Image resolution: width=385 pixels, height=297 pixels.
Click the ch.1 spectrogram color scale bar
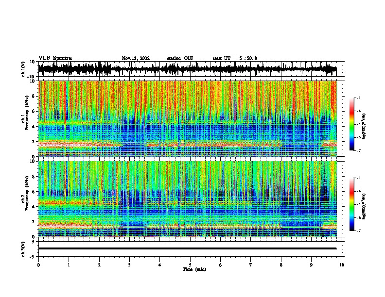[x=351, y=124]
